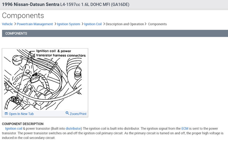228x146 pixels.
Task: Click the COMPONENTS section header bar
Action: [x=115, y=33]
